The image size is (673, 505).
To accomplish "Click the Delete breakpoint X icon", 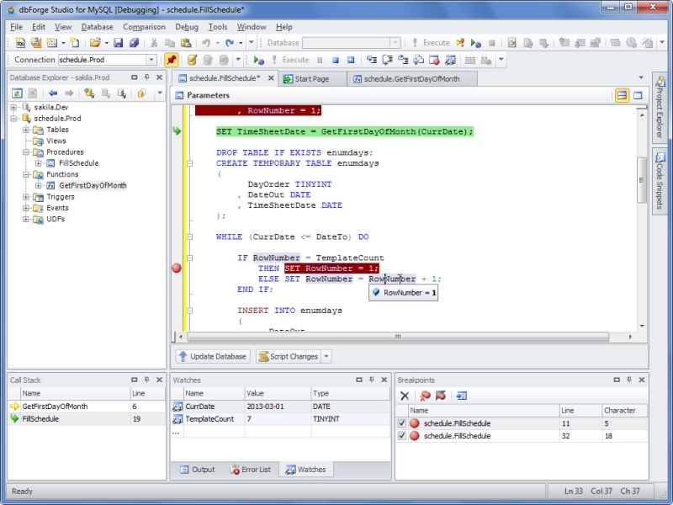I will pyautogui.click(x=405, y=396).
